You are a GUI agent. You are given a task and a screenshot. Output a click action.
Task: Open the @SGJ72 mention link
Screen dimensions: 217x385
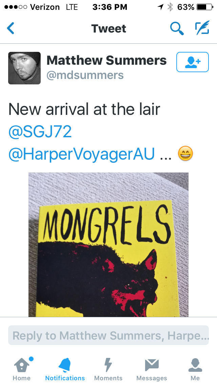pyautogui.click(x=40, y=131)
